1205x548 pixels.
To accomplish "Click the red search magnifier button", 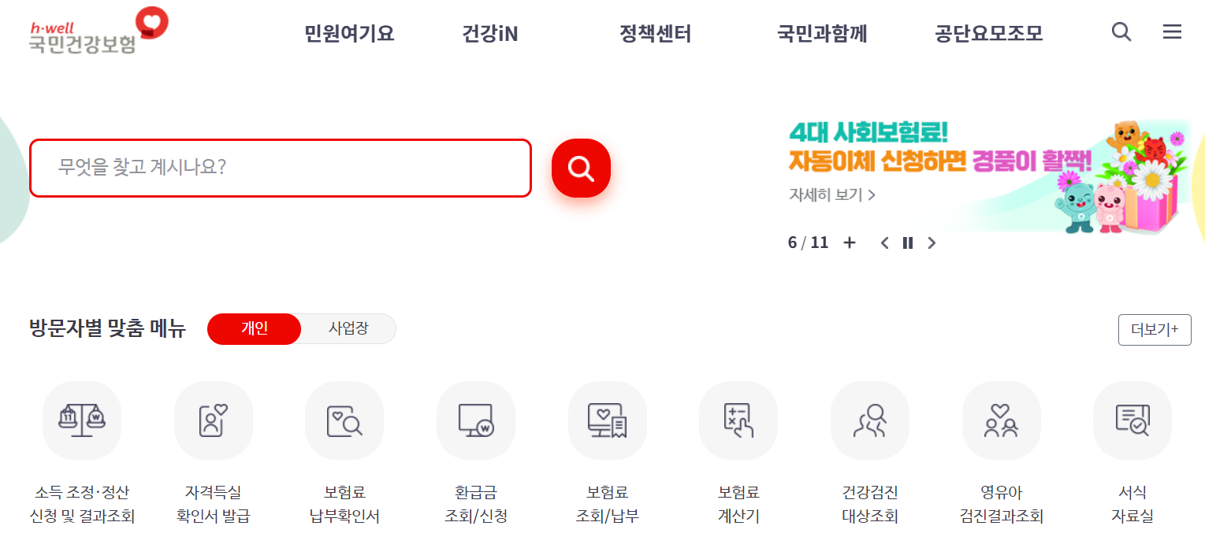I will click(x=581, y=167).
